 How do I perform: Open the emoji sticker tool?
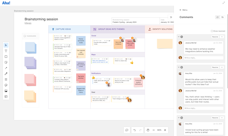(6, 85)
